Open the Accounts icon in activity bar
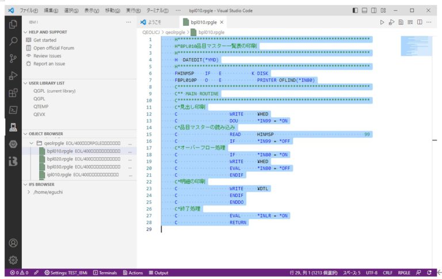Screen dimensions: 442x279 [13, 243]
